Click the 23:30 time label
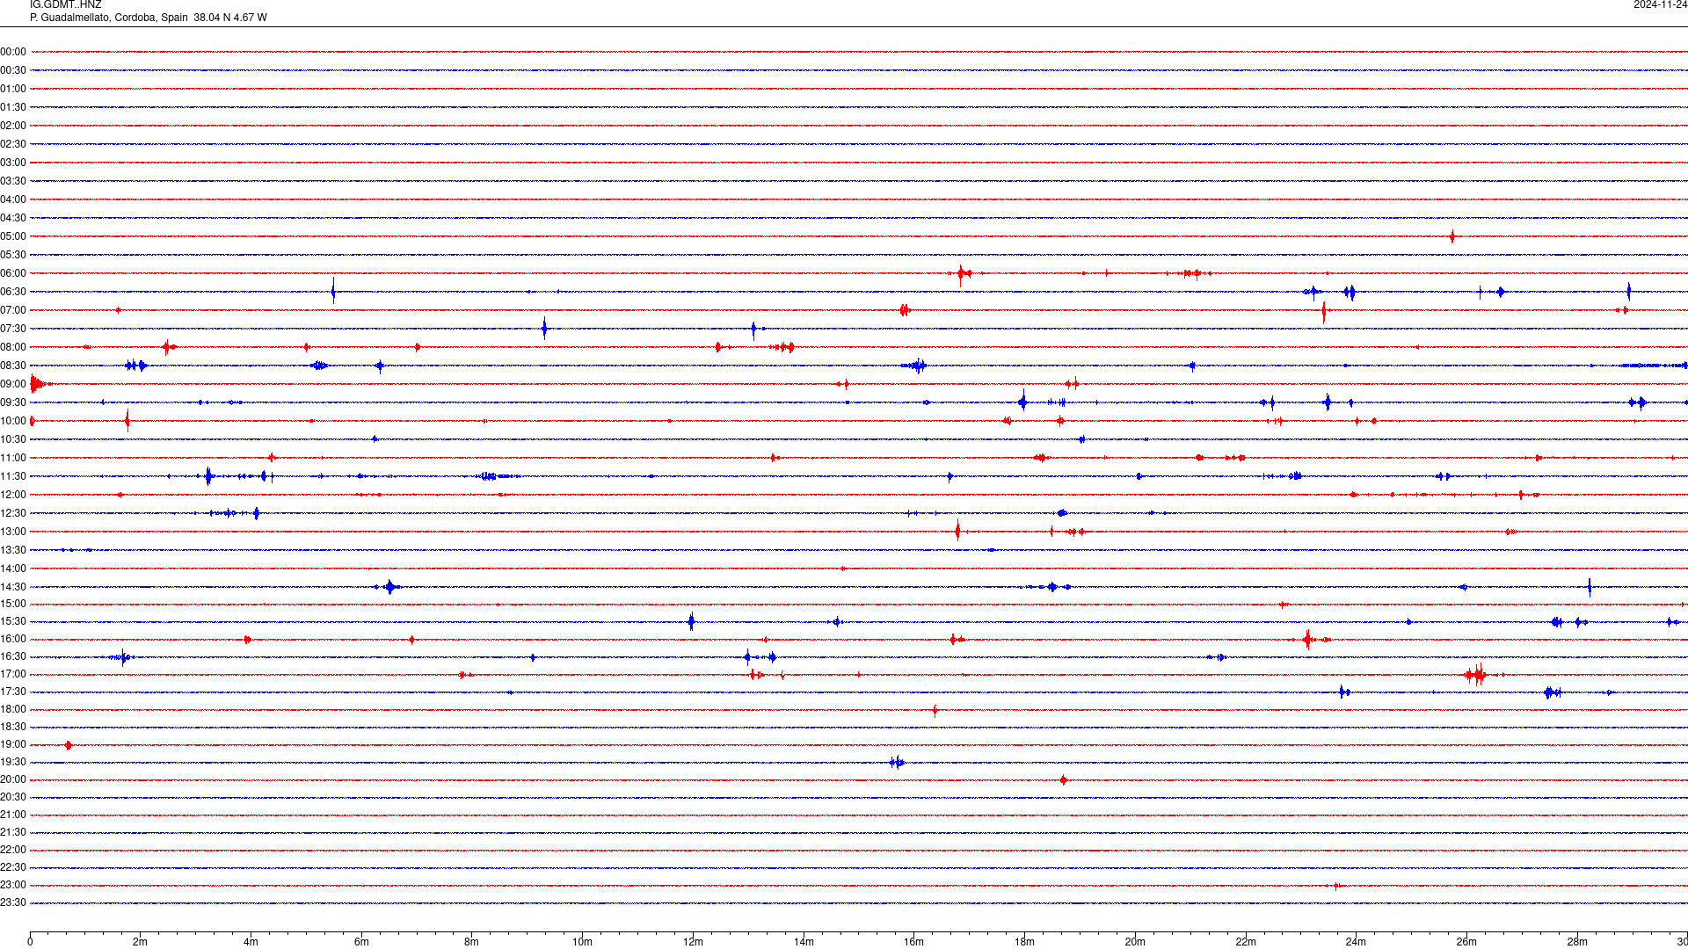 coord(13,902)
